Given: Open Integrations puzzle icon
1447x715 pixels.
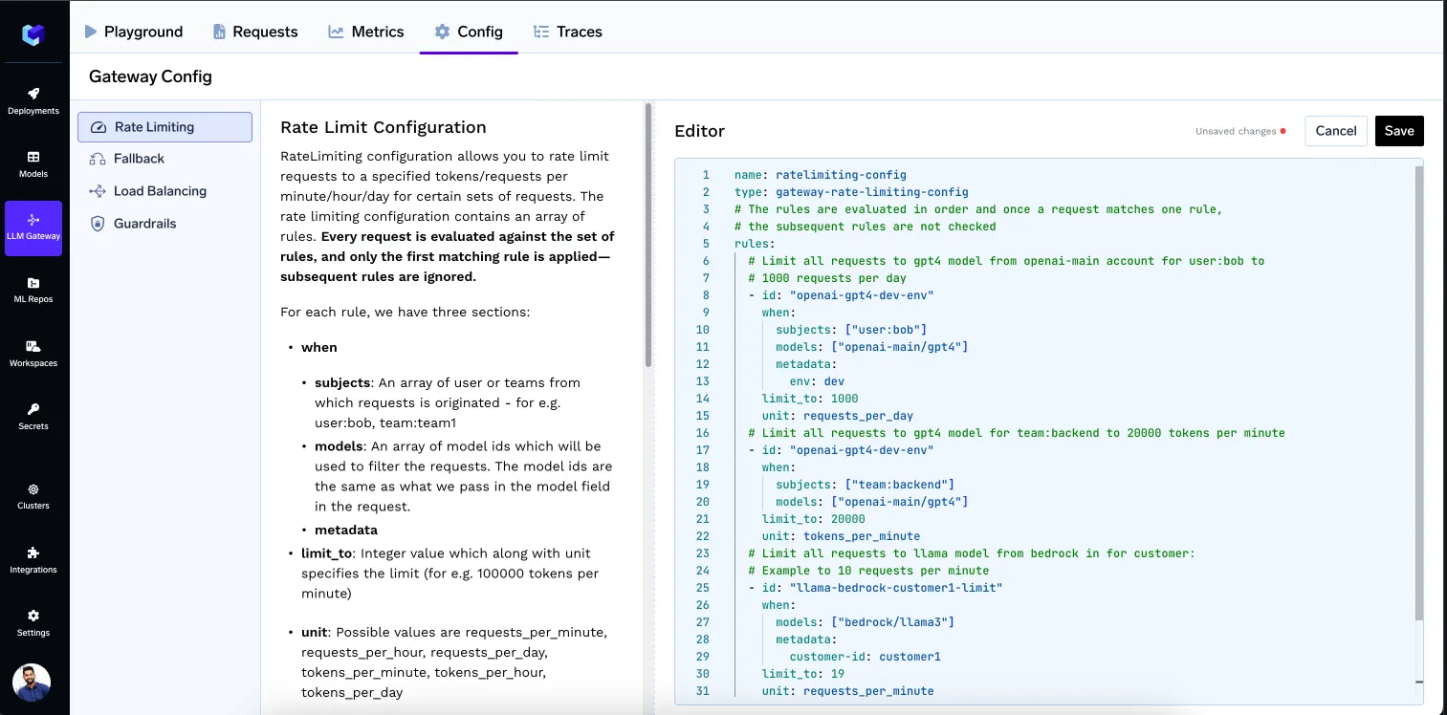Looking at the screenshot, I should coord(33,560).
